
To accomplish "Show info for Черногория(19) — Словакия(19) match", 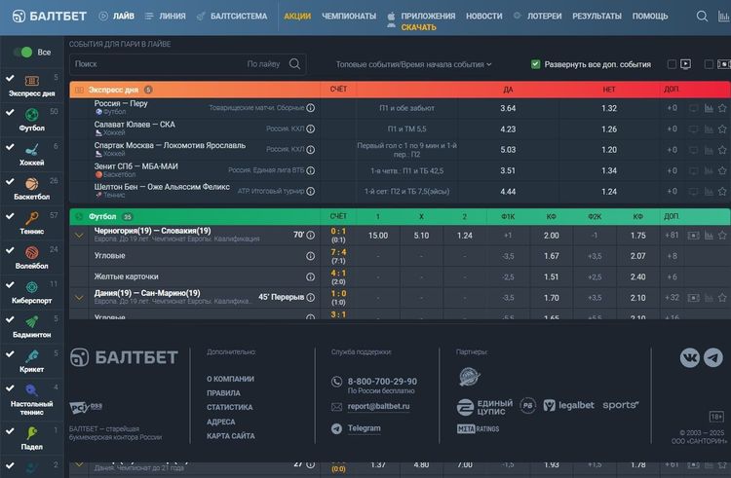I will [x=310, y=236].
